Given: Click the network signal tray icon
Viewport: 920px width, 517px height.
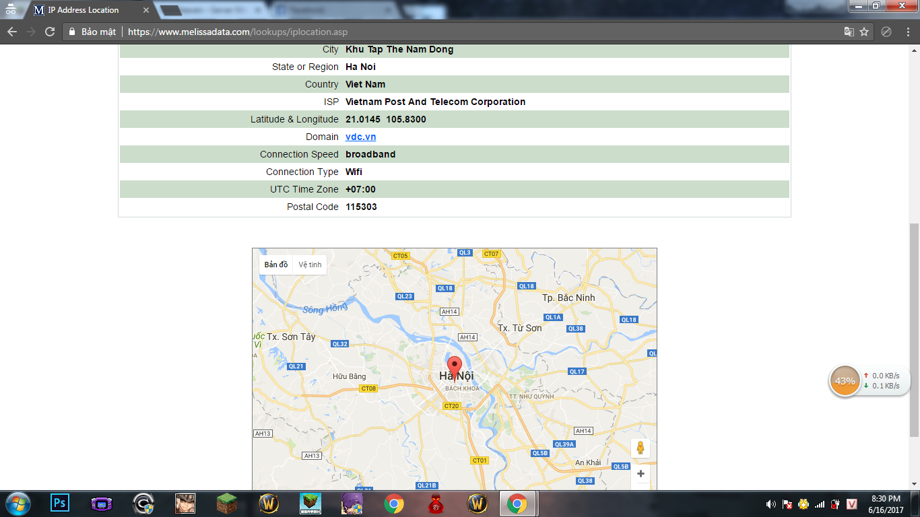Looking at the screenshot, I should [x=820, y=504].
